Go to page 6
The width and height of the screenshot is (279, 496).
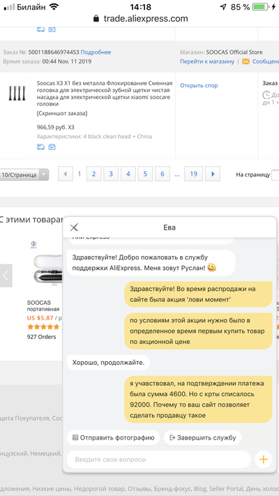coord(163,174)
